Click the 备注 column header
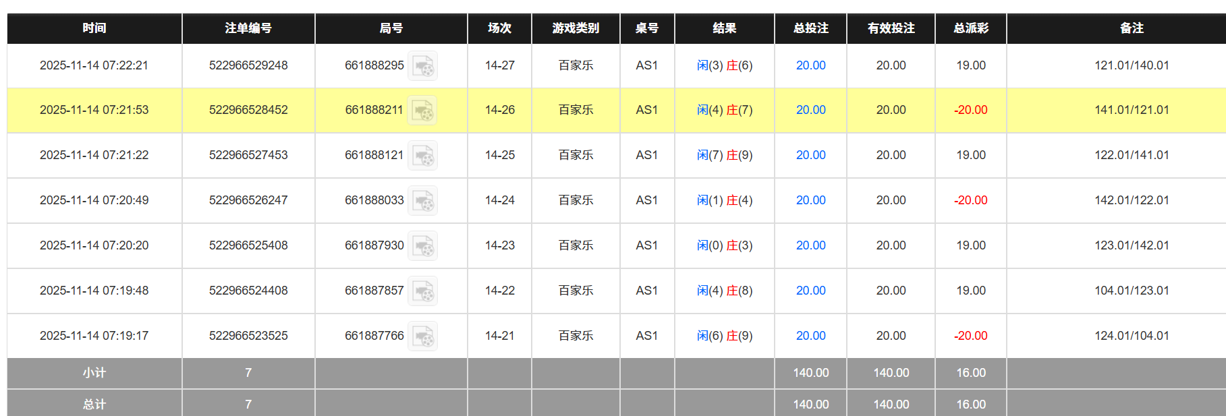This screenshot has height=416, width=1226. (x=1132, y=28)
